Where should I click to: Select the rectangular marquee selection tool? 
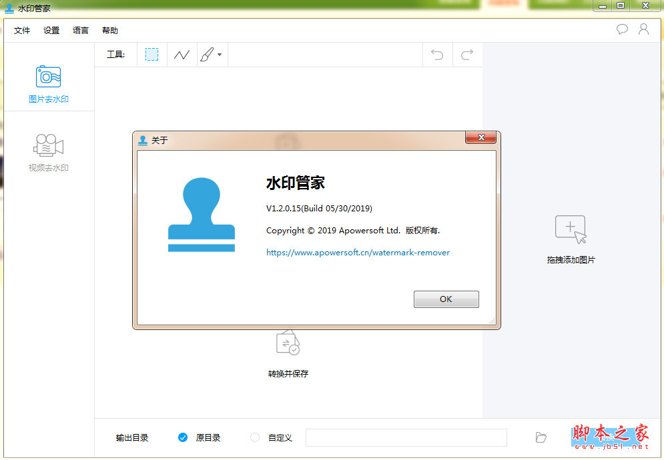click(151, 55)
